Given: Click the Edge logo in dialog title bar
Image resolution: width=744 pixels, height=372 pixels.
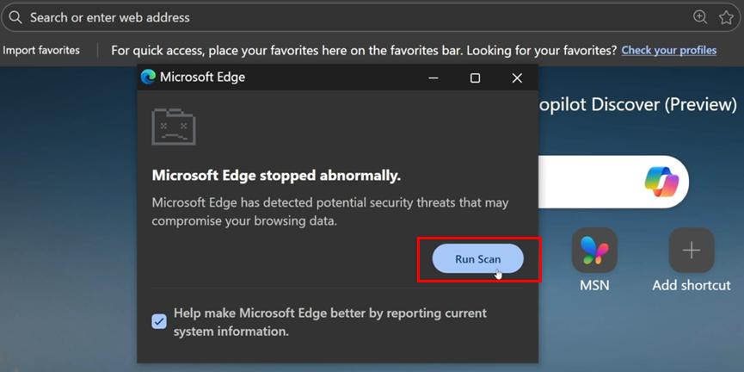Looking at the screenshot, I should 148,77.
